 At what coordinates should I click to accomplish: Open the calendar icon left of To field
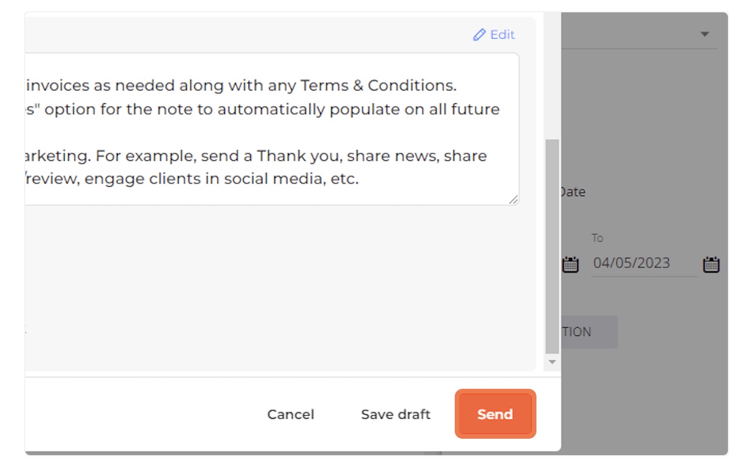pos(571,264)
